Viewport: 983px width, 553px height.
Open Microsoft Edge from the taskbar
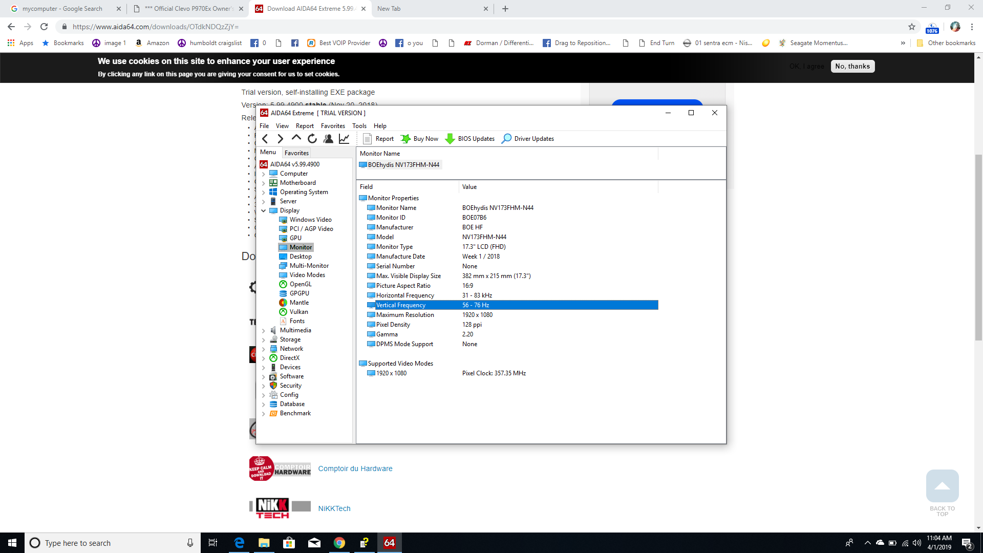click(239, 543)
